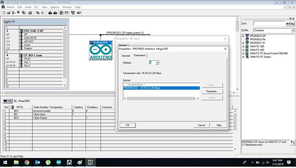The image size is (296, 168).
Task: Open the Options menu
Action: (x=55, y=7)
